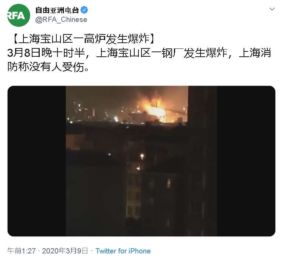Image resolution: width=281 pixels, height=261 pixels.
Task: Click the black left letterbox of the video
Action: (x=37, y=161)
